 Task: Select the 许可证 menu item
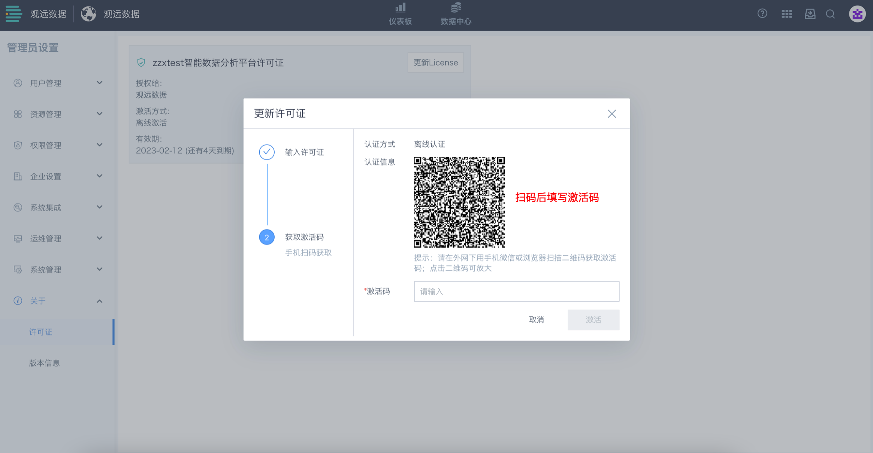[57, 332]
